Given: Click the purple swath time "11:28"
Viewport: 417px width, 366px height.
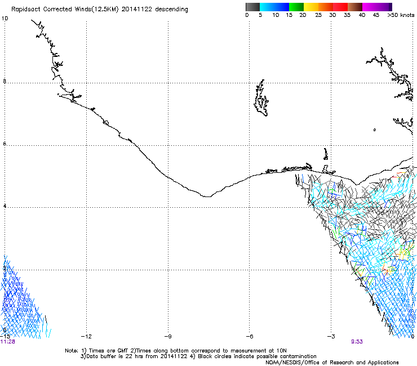Looking at the screenshot, I should (7, 342).
